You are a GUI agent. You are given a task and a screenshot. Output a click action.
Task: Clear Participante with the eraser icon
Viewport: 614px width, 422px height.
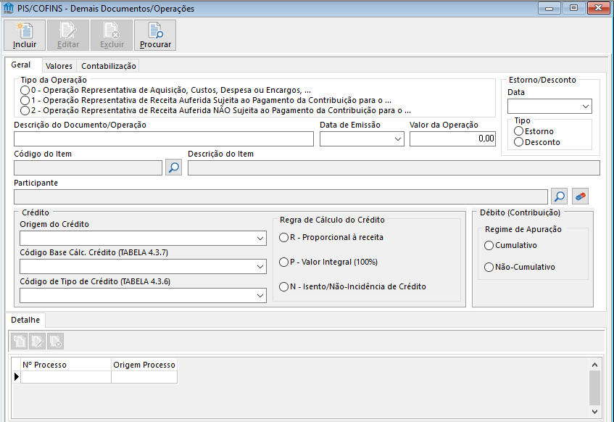(x=581, y=196)
